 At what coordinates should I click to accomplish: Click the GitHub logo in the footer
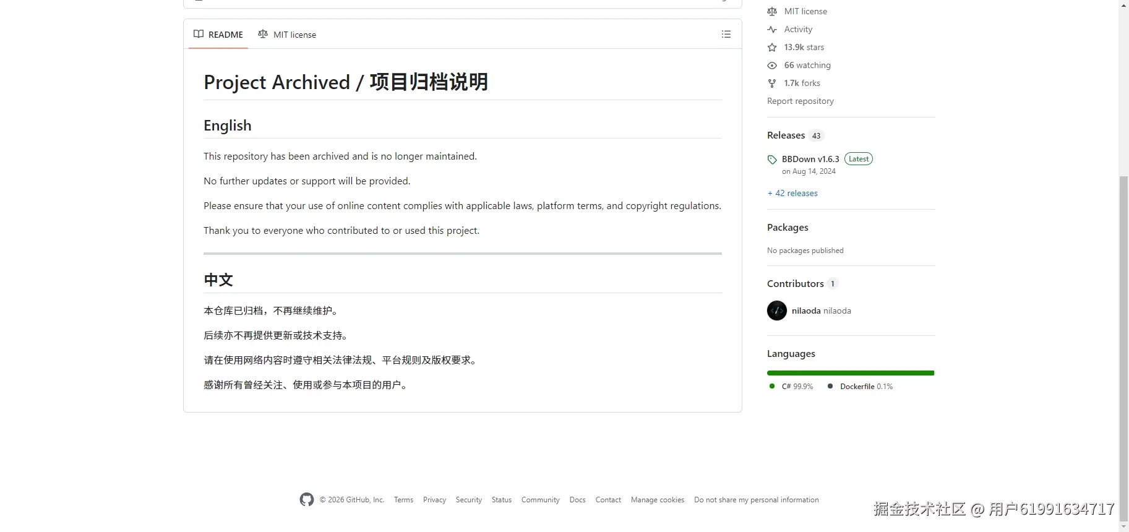(x=307, y=500)
